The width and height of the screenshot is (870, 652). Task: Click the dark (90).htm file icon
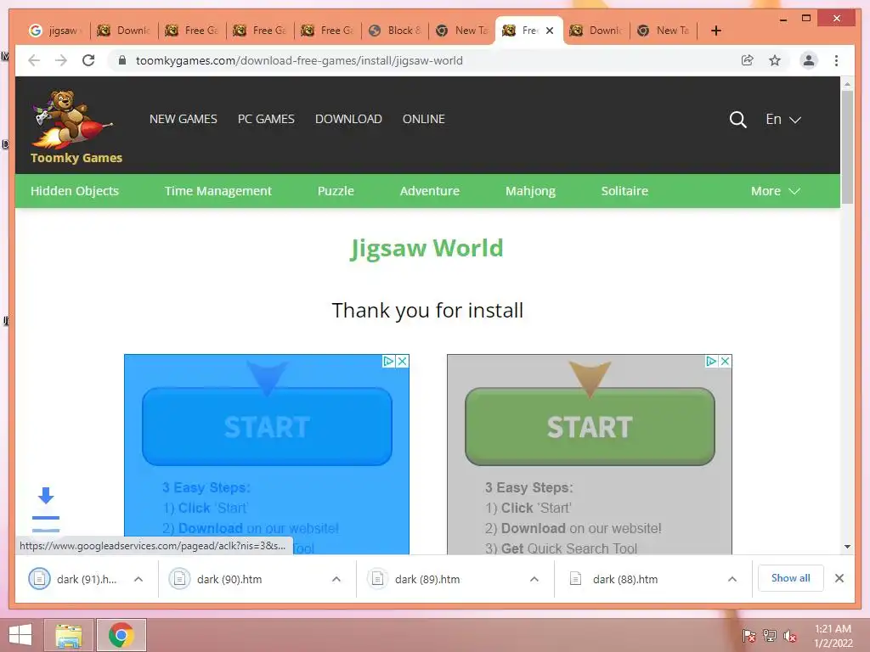click(x=179, y=579)
